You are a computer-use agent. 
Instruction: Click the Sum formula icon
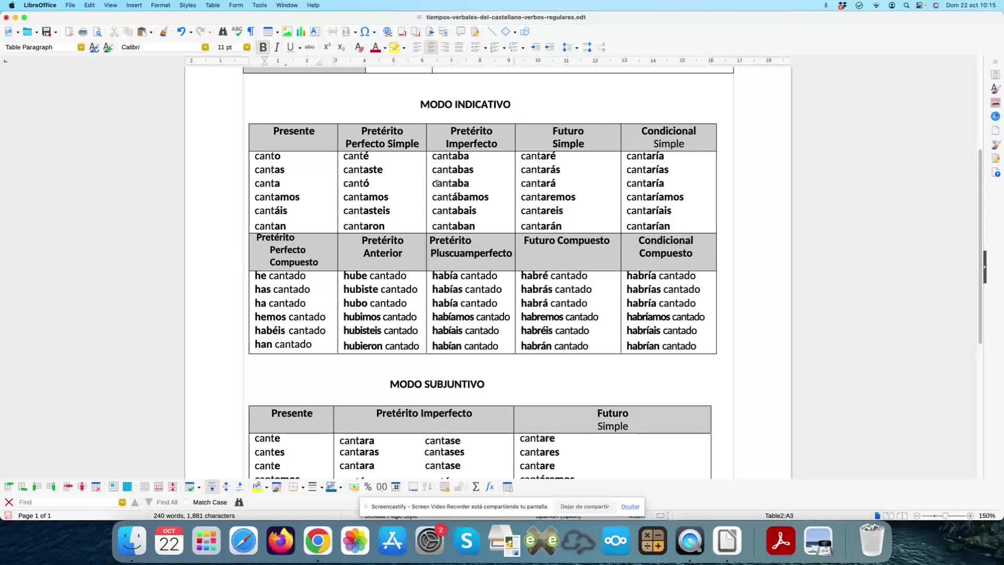[x=476, y=487]
